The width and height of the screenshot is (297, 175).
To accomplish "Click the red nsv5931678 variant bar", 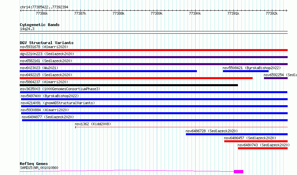I will coord(154,50).
